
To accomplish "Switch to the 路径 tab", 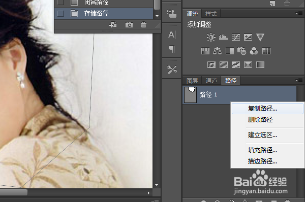I will pos(231,81).
